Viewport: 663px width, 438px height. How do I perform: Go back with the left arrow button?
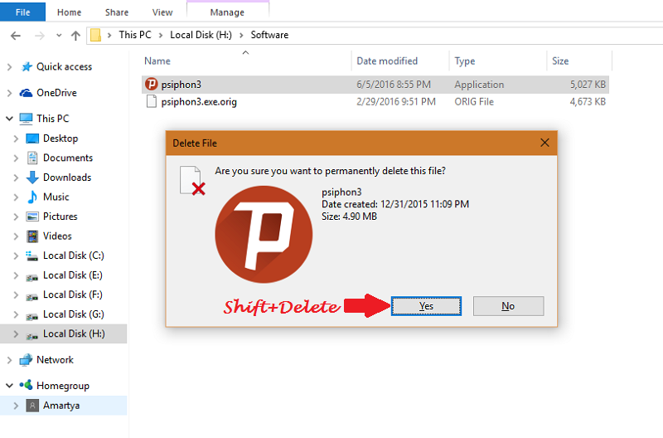(16, 36)
